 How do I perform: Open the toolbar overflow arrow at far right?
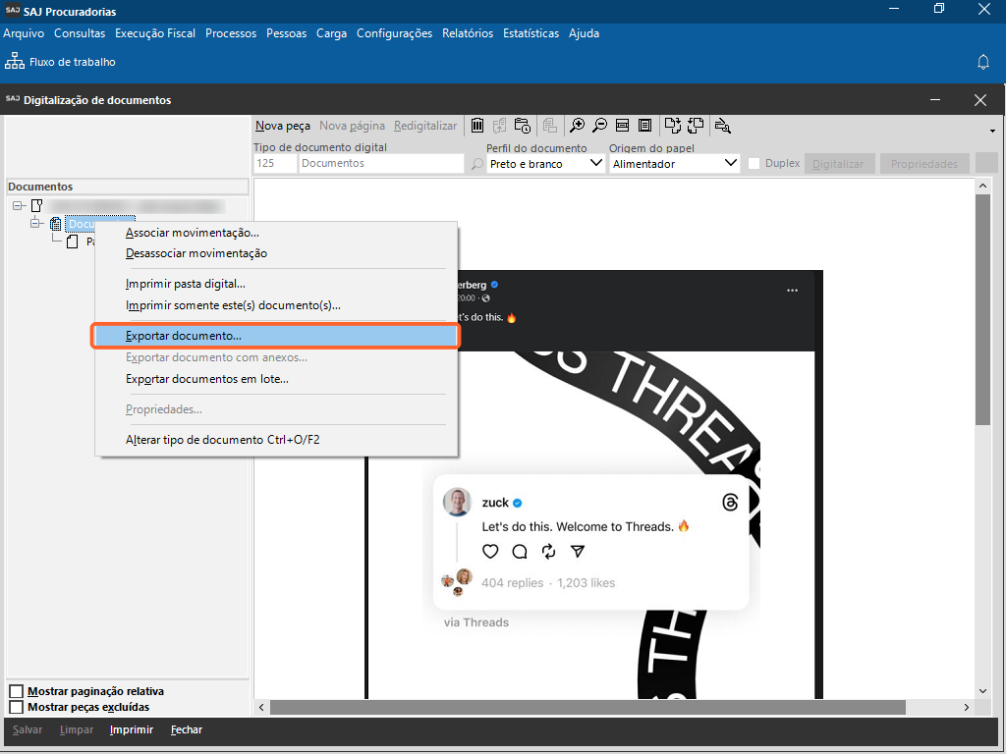(992, 131)
